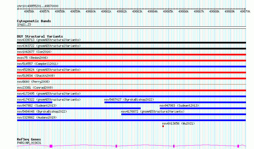Select the DGV Structural Variants heading
This screenshot has width=254, height=149.
point(40,36)
